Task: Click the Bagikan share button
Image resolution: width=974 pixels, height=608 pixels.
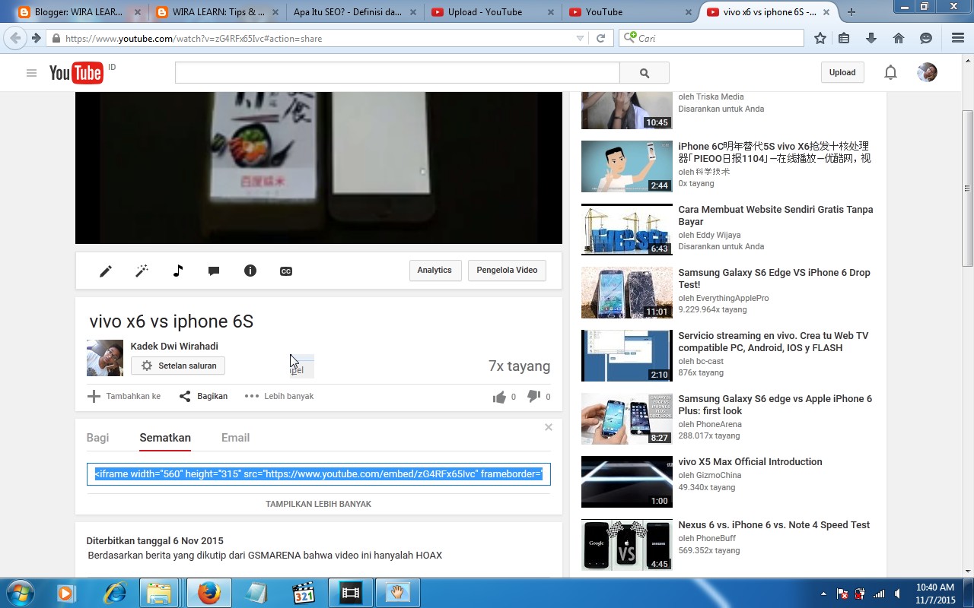Action: (x=202, y=396)
